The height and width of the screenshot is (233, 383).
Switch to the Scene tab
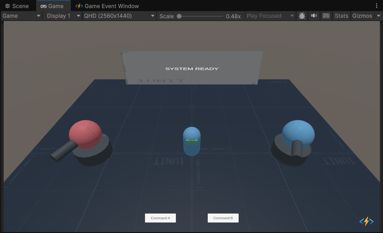(x=17, y=6)
